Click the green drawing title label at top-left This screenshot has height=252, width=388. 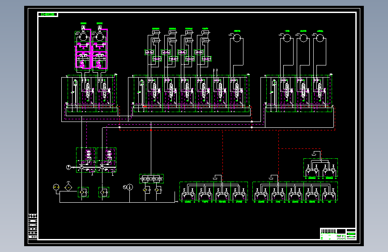[48, 15]
